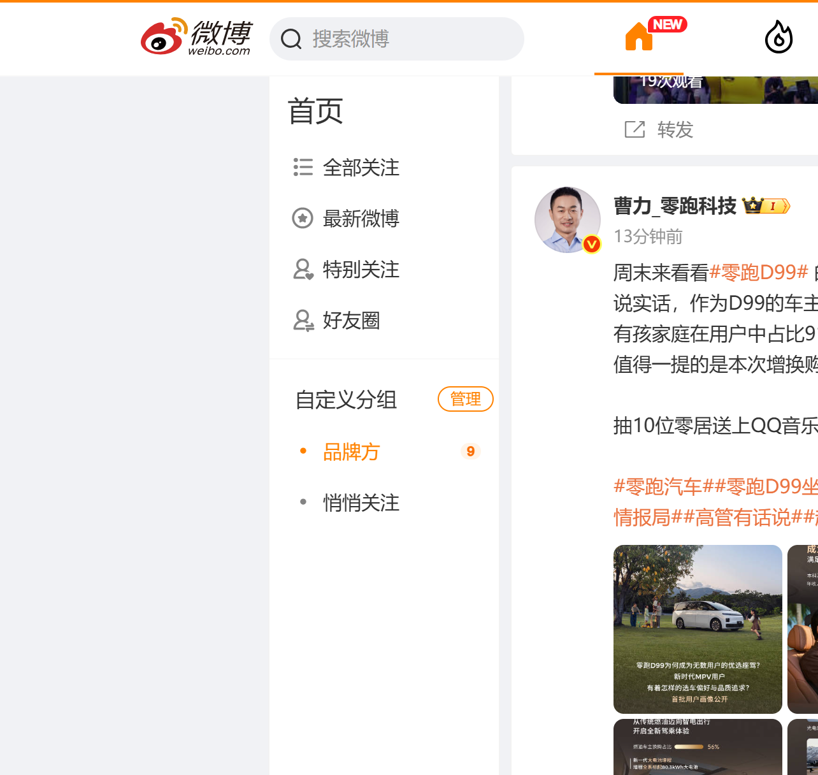
Task: Go to the home feed house icon
Action: [639, 36]
